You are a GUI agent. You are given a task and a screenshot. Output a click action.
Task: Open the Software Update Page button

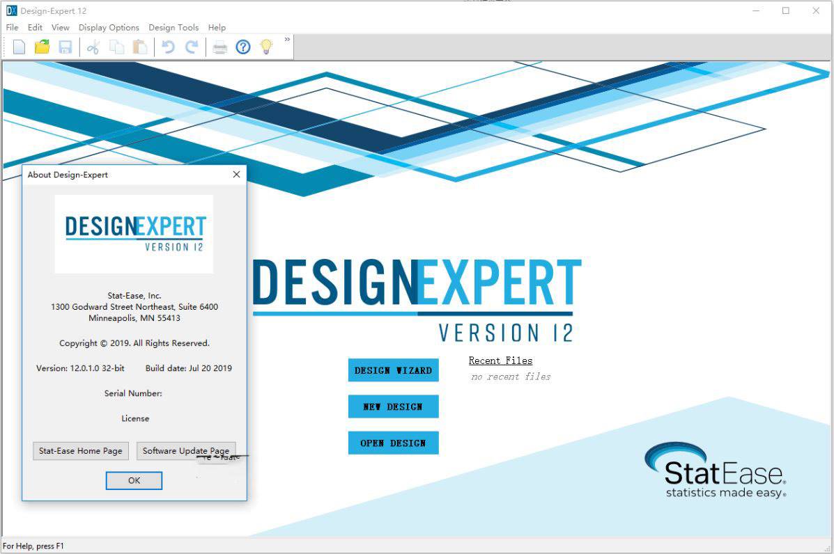pos(186,451)
